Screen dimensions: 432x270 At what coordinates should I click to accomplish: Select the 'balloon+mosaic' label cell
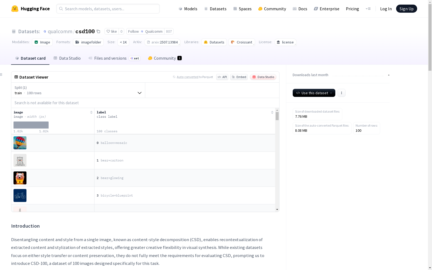[x=185, y=143]
